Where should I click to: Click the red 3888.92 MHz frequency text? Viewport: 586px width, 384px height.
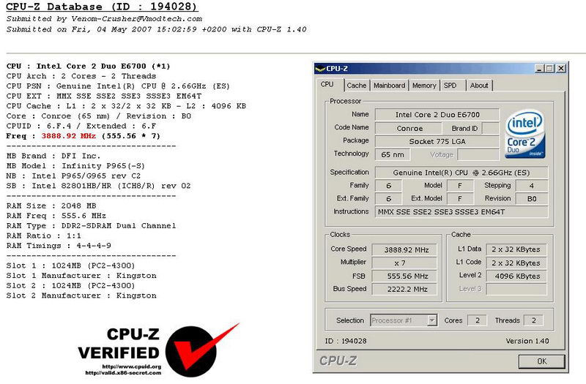point(69,136)
